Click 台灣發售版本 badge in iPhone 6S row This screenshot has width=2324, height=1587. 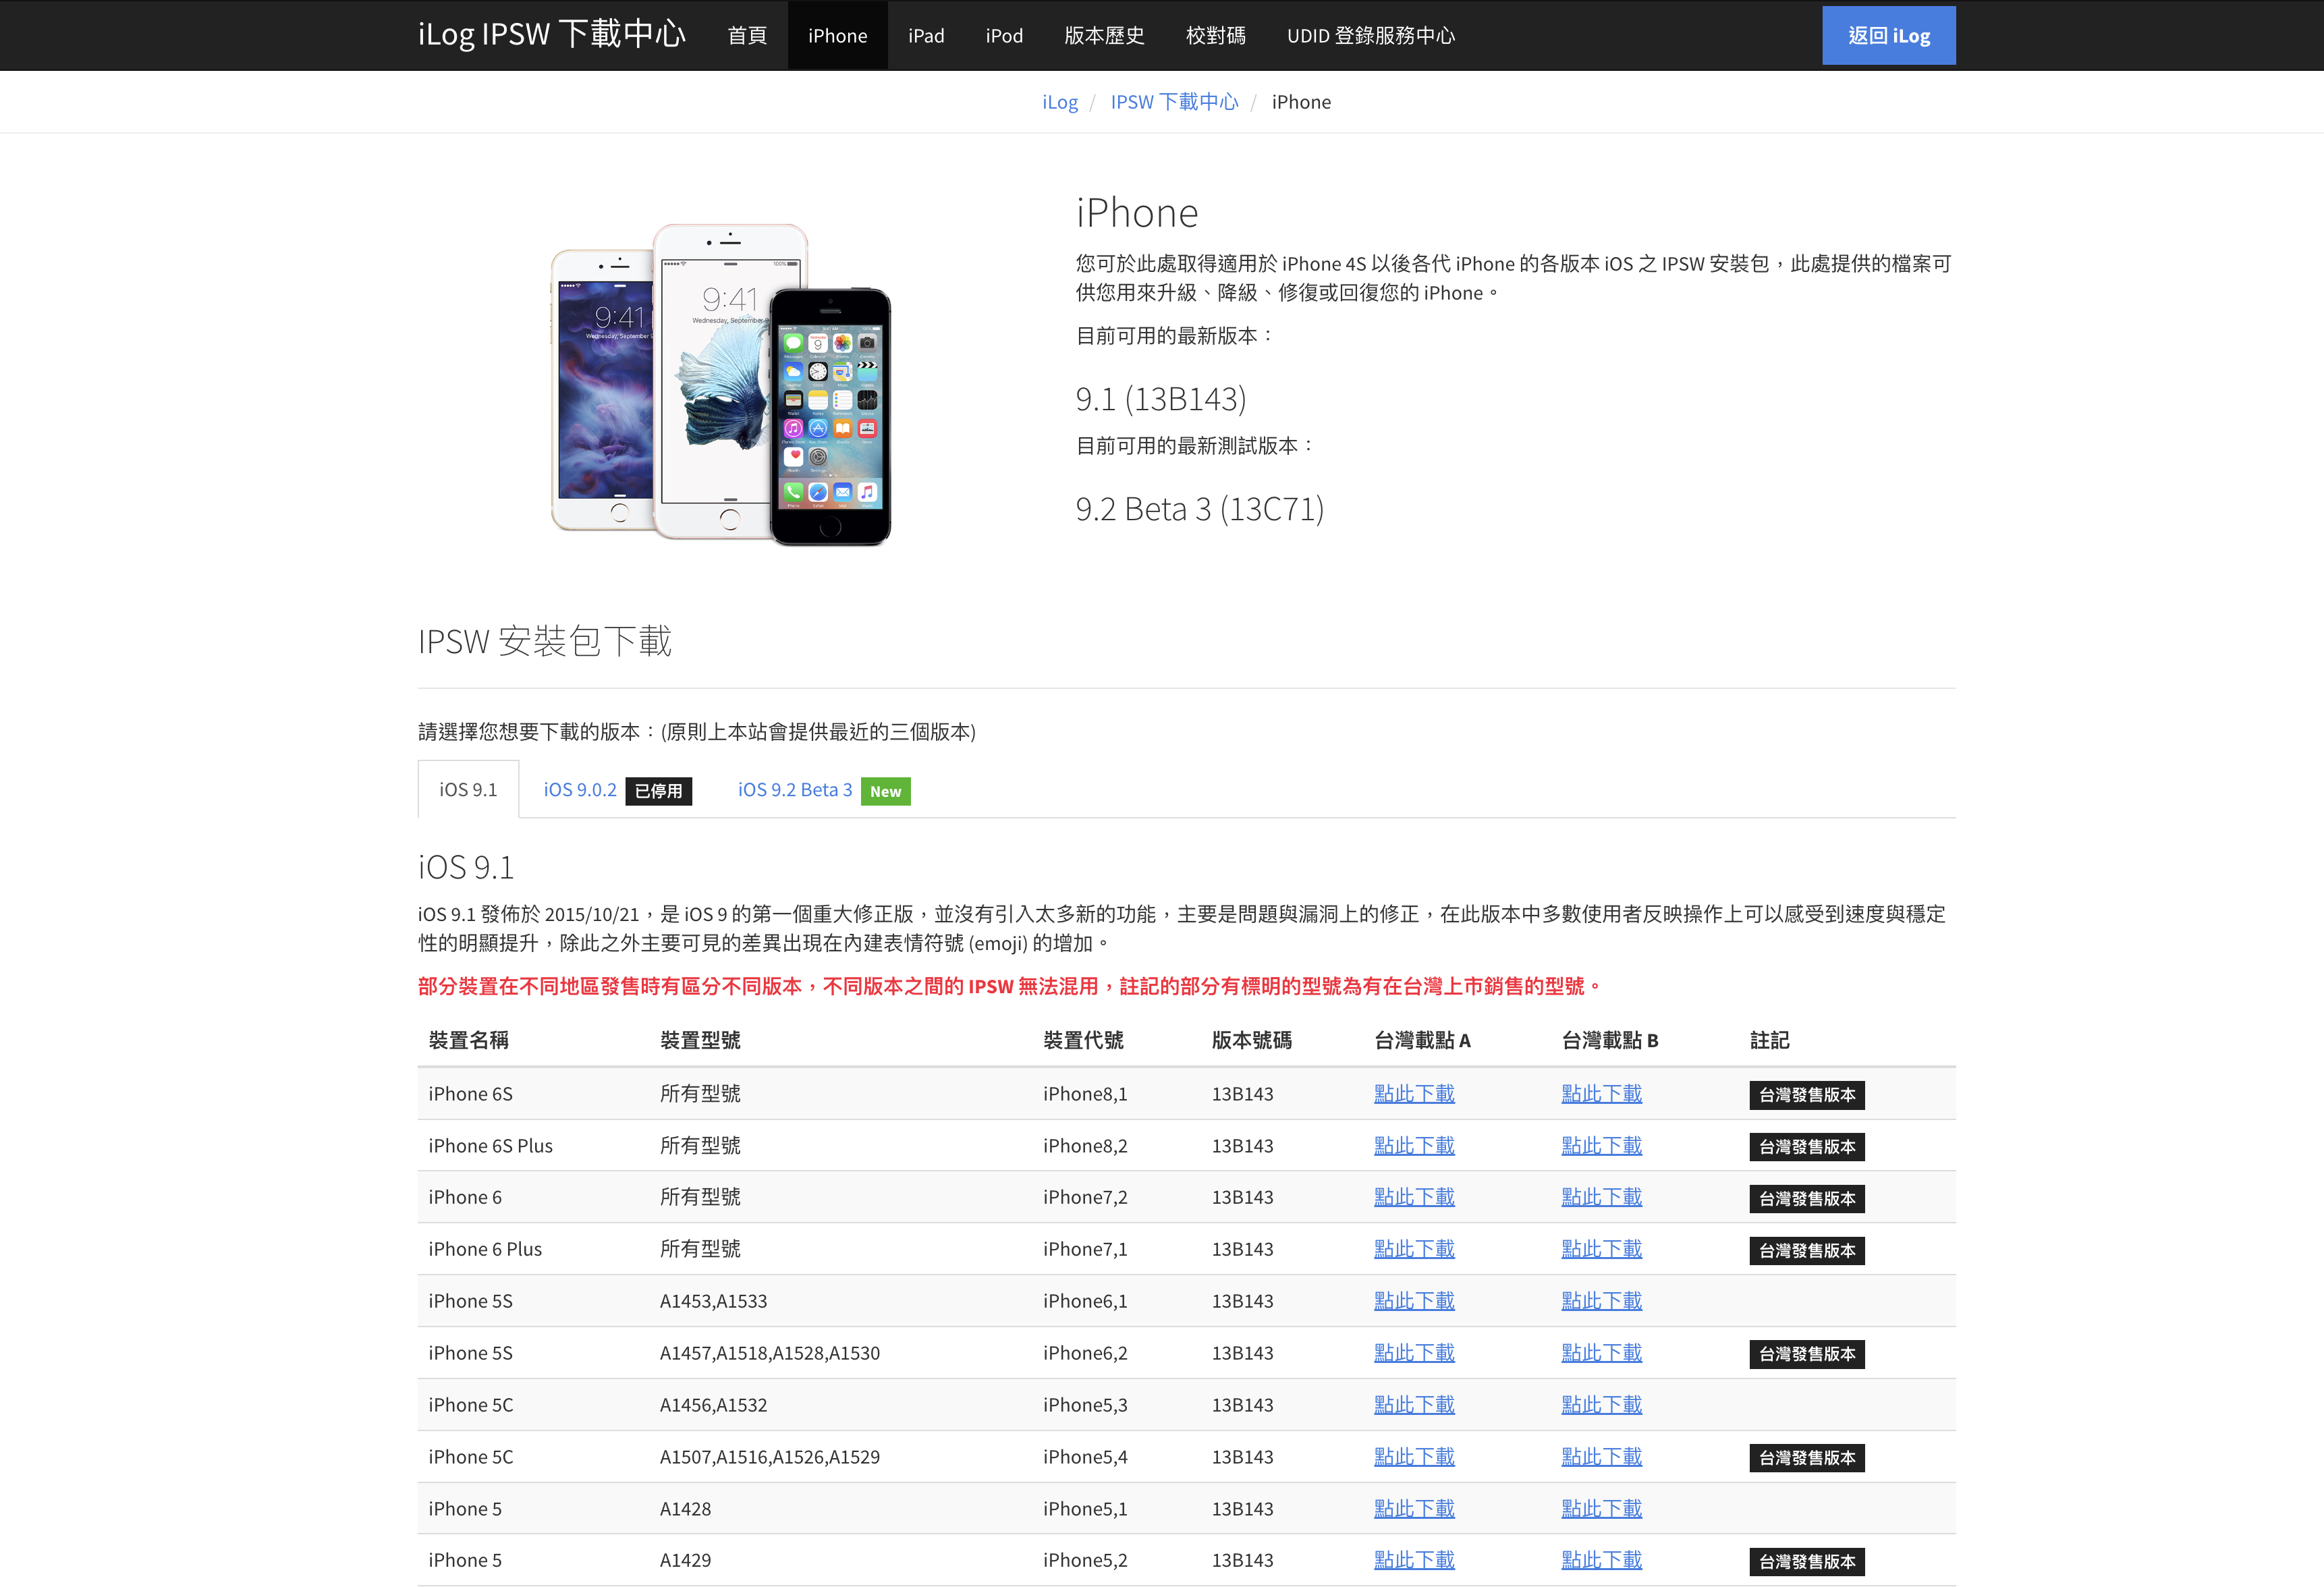point(1807,1095)
